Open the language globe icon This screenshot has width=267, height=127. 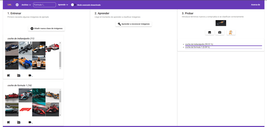coord(17,5)
